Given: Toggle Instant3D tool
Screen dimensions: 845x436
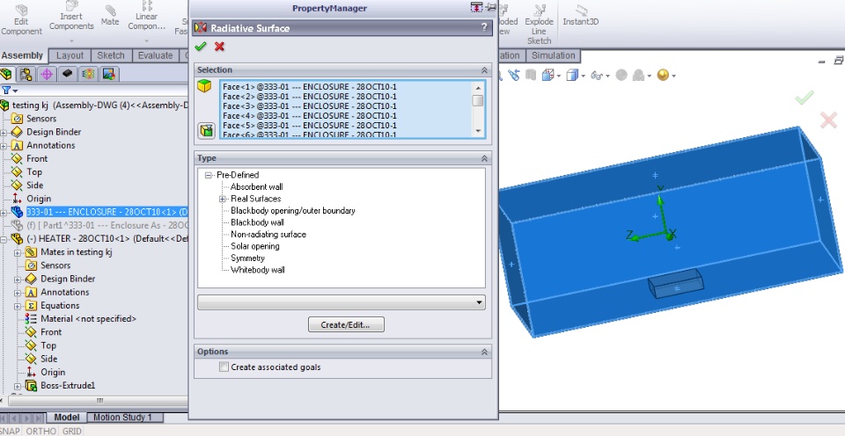Looking at the screenshot, I should tap(580, 16).
